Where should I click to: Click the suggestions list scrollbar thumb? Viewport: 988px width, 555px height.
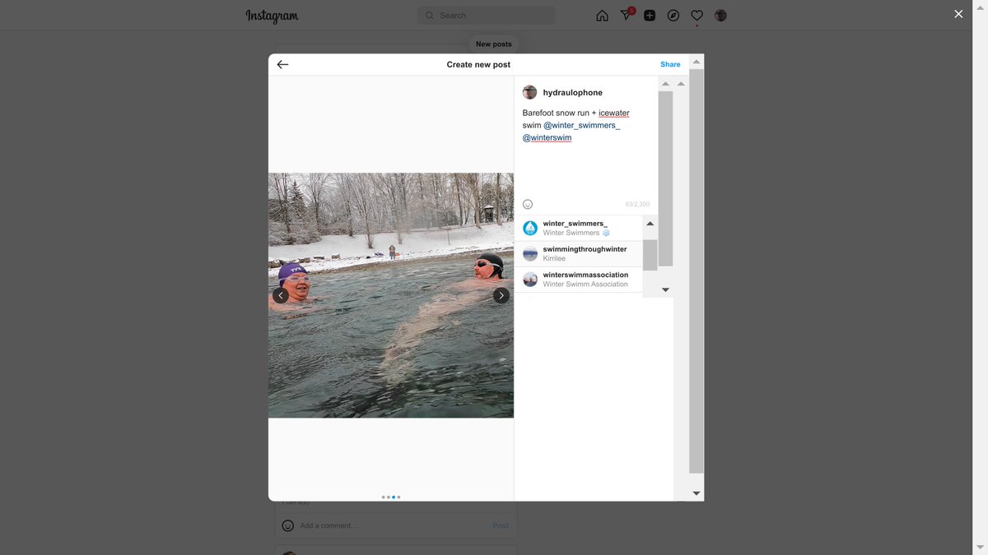pyautogui.click(x=650, y=254)
